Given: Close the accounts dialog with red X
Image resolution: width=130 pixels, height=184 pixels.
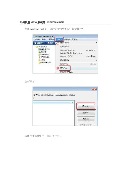Looking at the screenshot, I should (x=94, y=89).
